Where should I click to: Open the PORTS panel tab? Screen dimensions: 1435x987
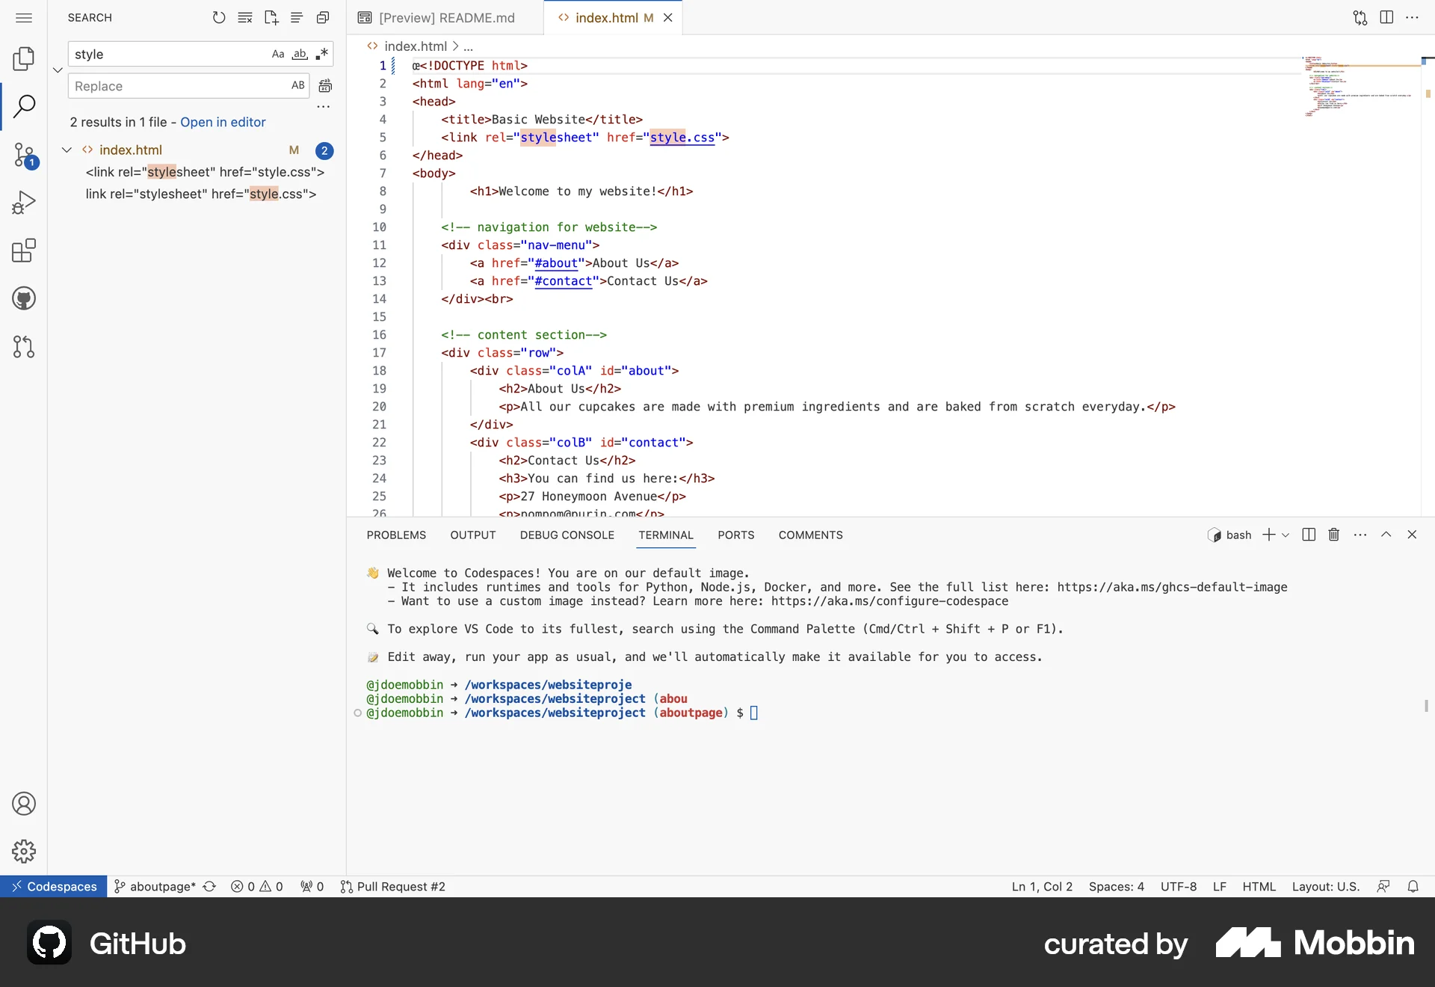coord(735,535)
